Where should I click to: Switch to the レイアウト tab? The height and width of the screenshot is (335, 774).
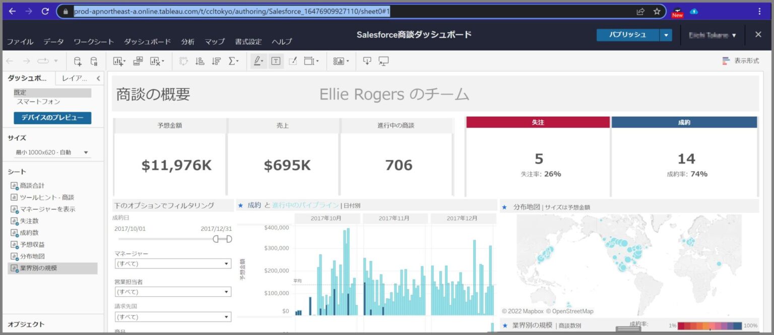[x=76, y=78]
